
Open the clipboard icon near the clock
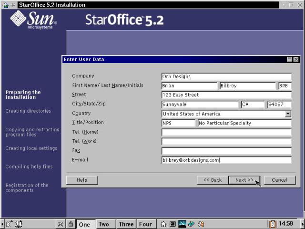(x=273, y=224)
